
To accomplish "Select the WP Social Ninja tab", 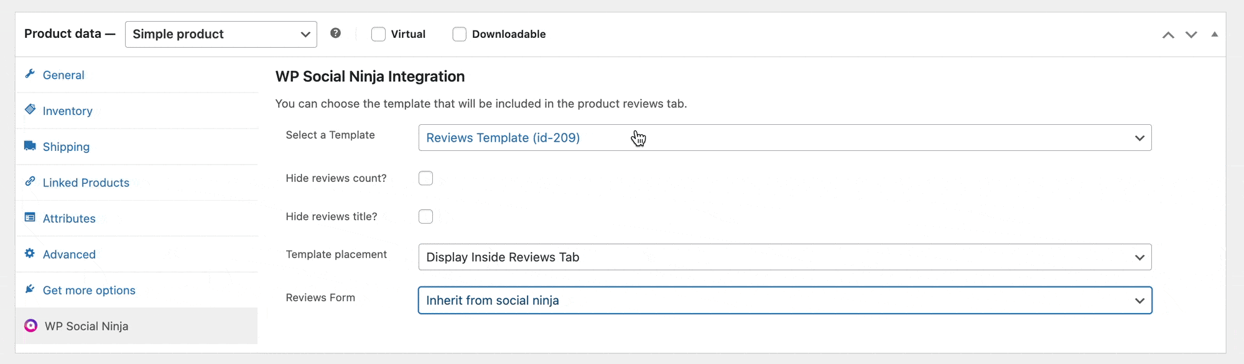I will (136, 326).
